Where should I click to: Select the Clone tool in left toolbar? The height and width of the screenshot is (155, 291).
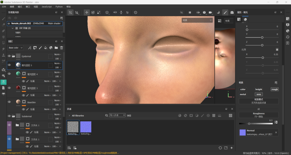pos(3,55)
